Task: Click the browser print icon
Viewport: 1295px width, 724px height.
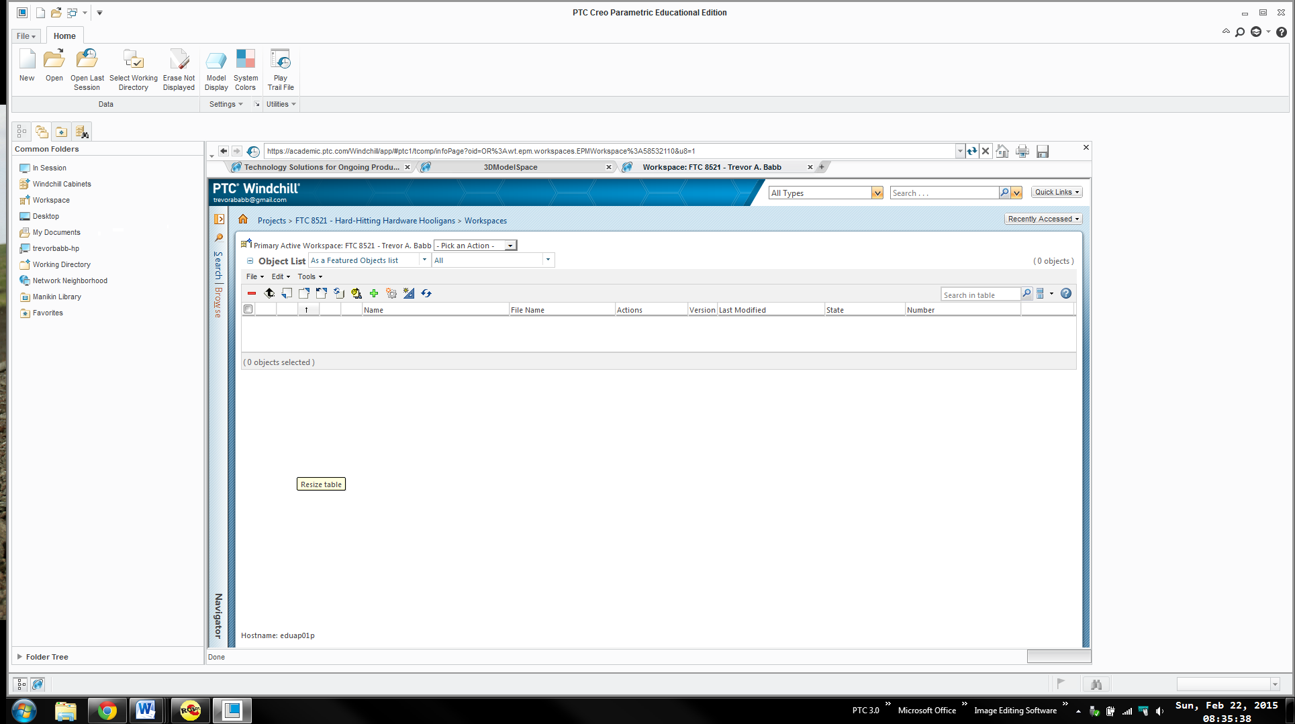Action: pos(1022,152)
